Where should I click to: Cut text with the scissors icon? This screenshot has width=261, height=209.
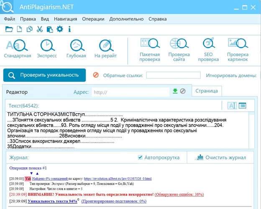(x=40, y=29)
